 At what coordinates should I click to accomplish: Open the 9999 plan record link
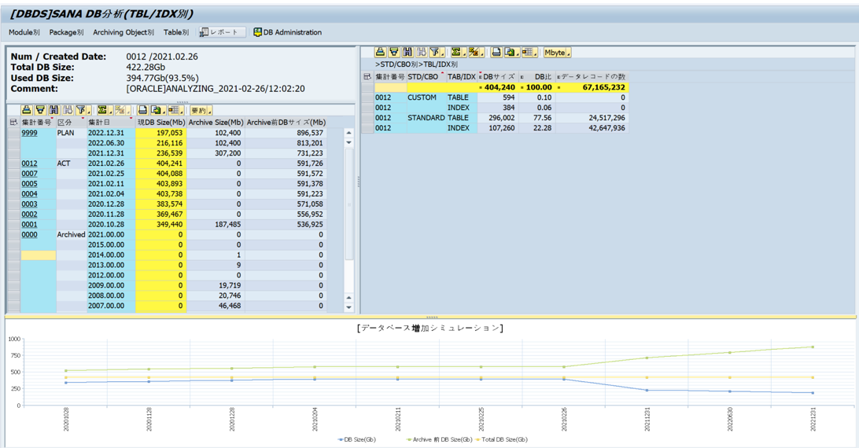coord(29,133)
